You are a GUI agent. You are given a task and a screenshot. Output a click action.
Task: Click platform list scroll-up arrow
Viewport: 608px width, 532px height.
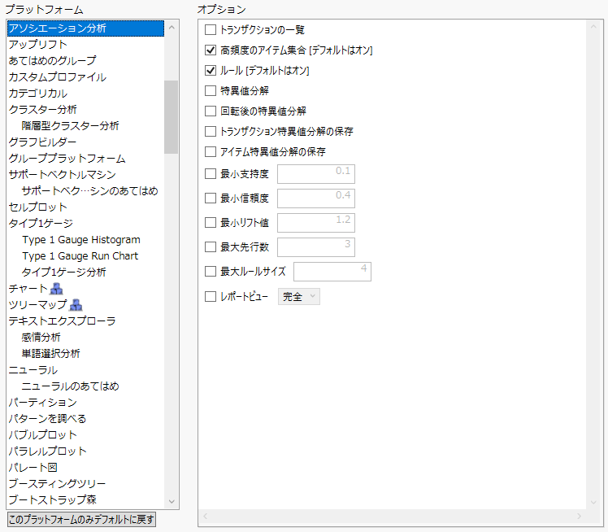172,28
